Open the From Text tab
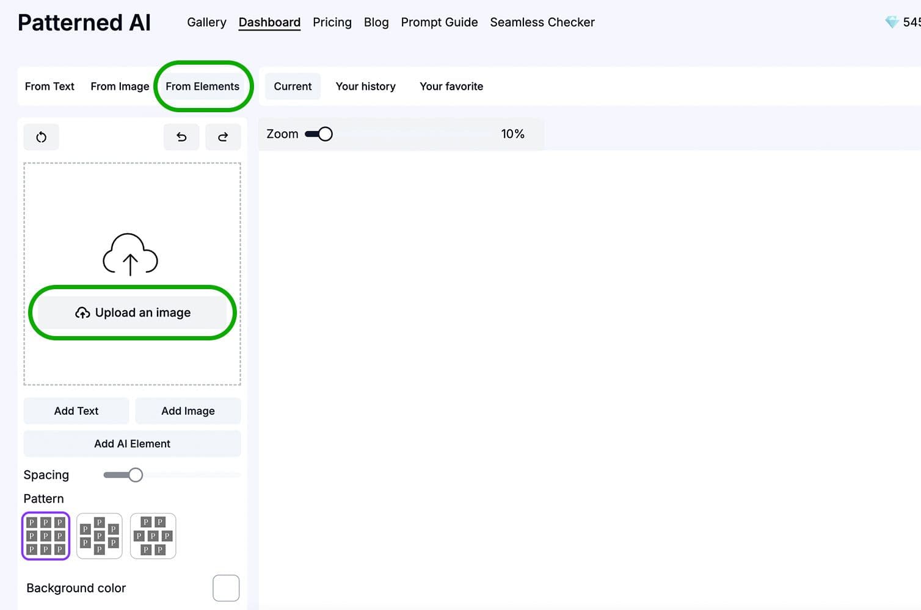This screenshot has width=921, height=610. pyautogui.click(x=49, y=87)
